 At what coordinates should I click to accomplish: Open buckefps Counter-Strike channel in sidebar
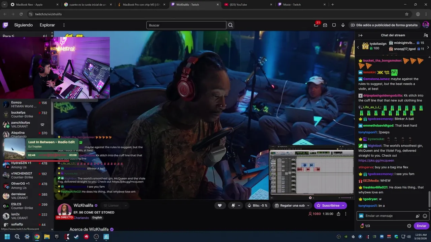click(26, 114)
